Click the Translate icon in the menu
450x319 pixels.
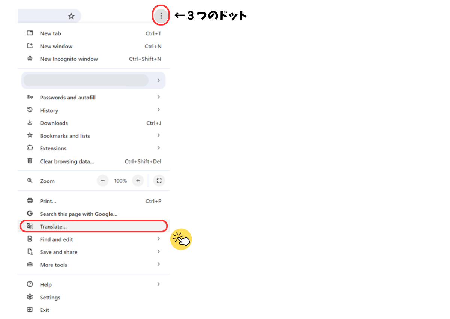[x=30, y=226]
